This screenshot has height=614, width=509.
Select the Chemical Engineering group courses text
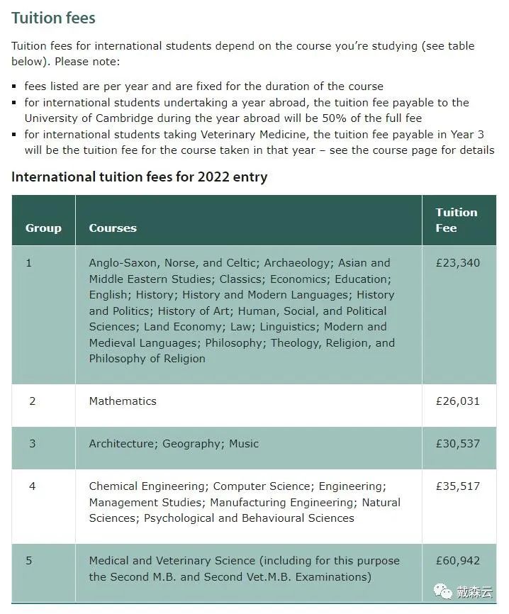click(x=245, y=502)
